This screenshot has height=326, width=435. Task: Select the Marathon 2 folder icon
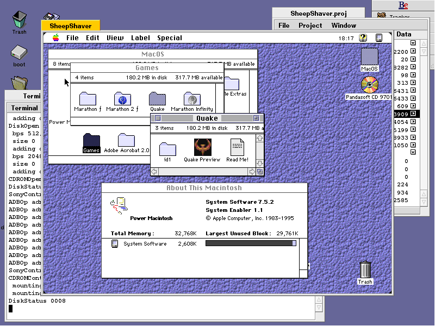click(122, 99)
